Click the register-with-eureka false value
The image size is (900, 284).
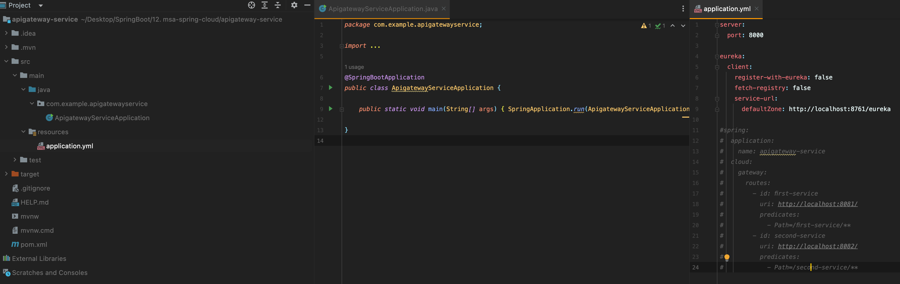824,77
